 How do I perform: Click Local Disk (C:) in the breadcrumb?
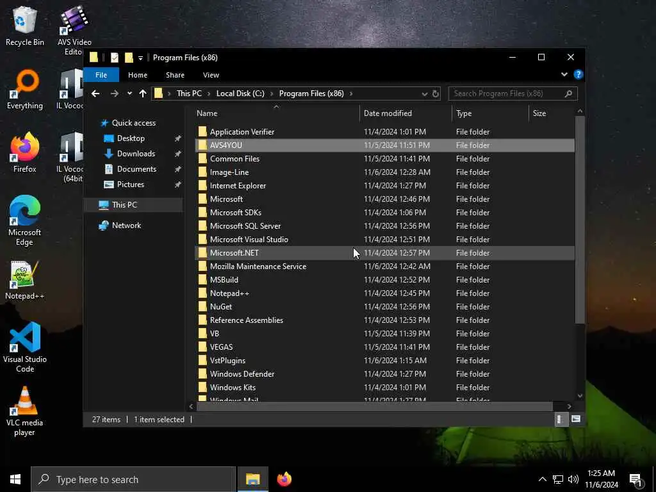(x=240, y=94)
